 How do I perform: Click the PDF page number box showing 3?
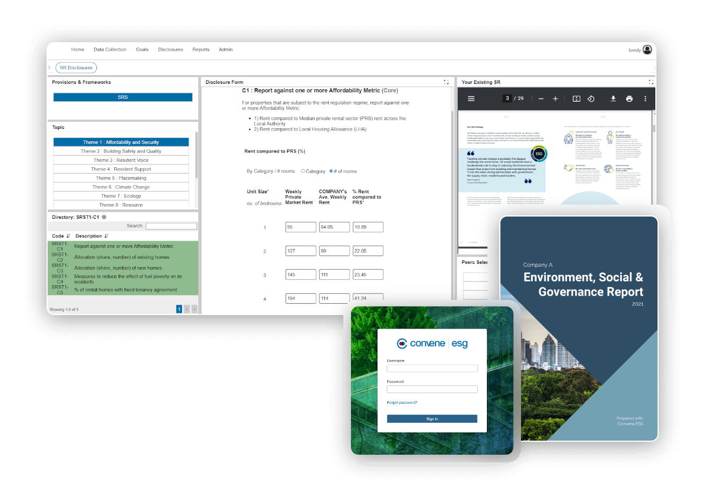(507, 99)
